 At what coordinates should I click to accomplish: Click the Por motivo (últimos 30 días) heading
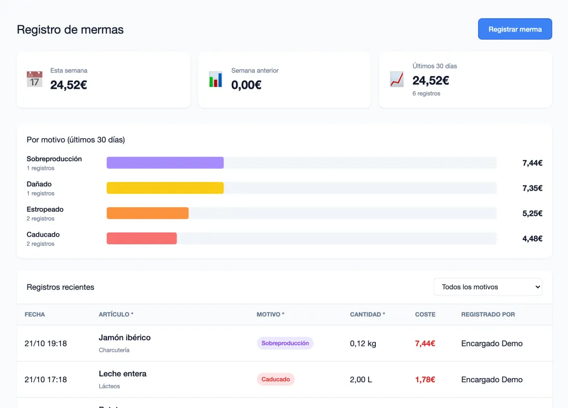point(76,140)
